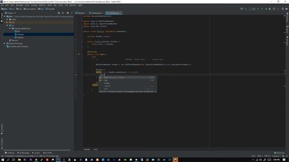Viewport: 289px width, 162px height.
Task: Open the VCS menu
Action: [x=66, y=5]
